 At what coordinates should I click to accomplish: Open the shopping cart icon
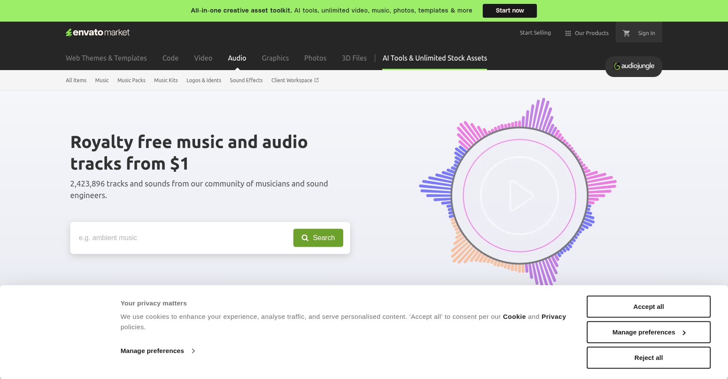626,33
